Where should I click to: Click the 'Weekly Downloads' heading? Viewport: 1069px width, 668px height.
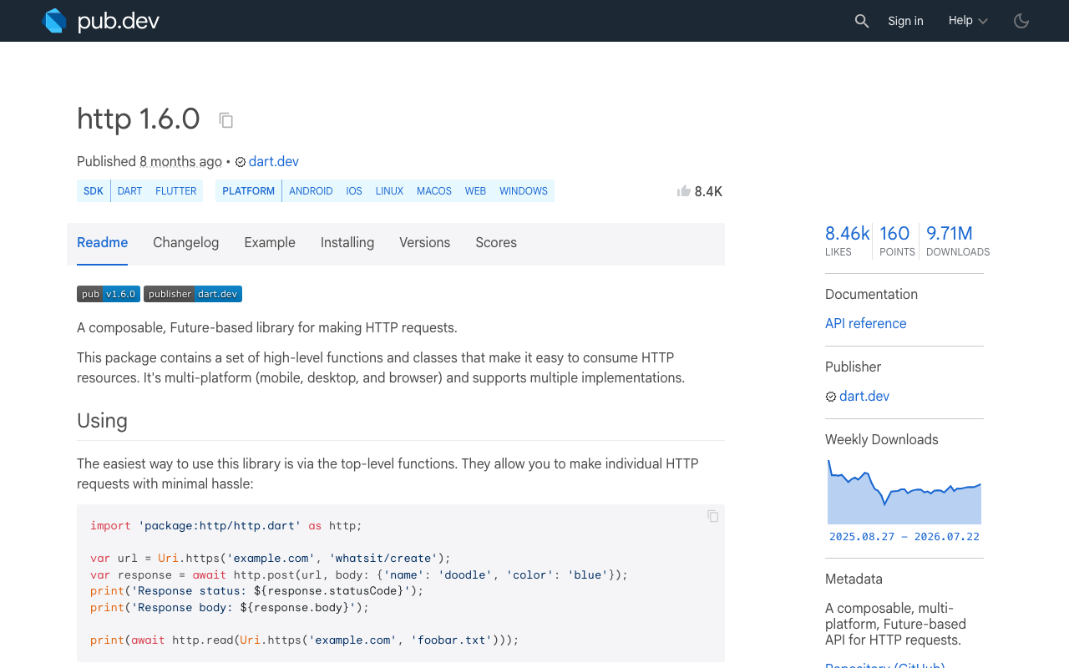pos(882,440)
